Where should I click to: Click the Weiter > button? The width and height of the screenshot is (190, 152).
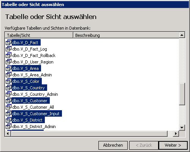pos(173,145)
